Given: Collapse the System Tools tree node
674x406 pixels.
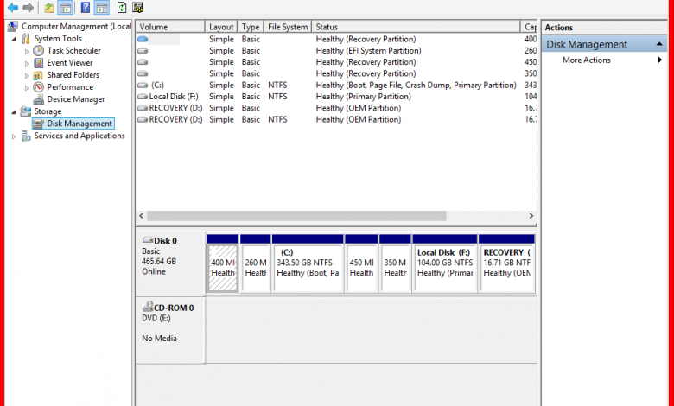Looking at the screenshot, I should (x=14, y=39).
